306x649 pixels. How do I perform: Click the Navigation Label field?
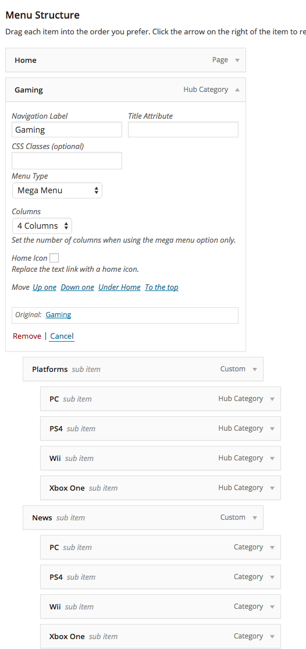[67, 130]
